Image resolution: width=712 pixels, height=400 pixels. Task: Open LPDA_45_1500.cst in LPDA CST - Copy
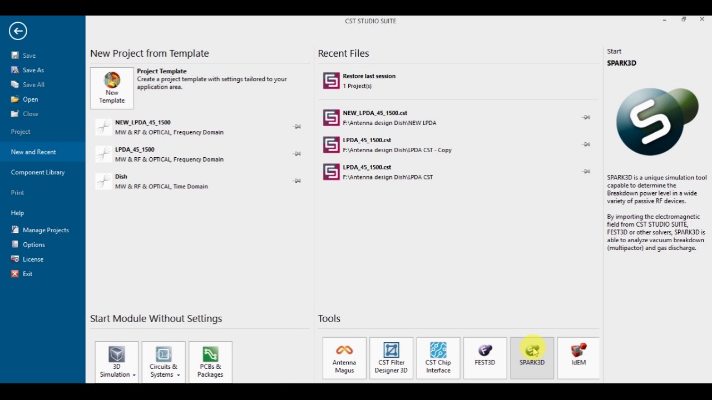332,144
